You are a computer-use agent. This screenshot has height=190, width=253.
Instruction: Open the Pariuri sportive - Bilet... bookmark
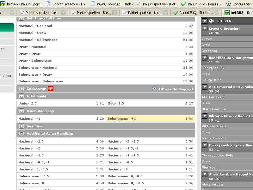[157, 4]
